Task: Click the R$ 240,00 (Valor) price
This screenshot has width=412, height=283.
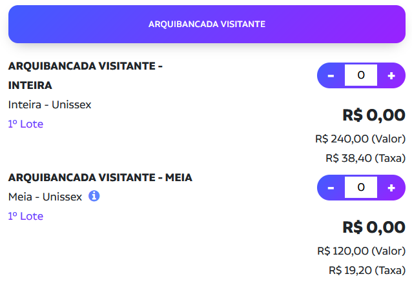Action: tap(360, 139)
